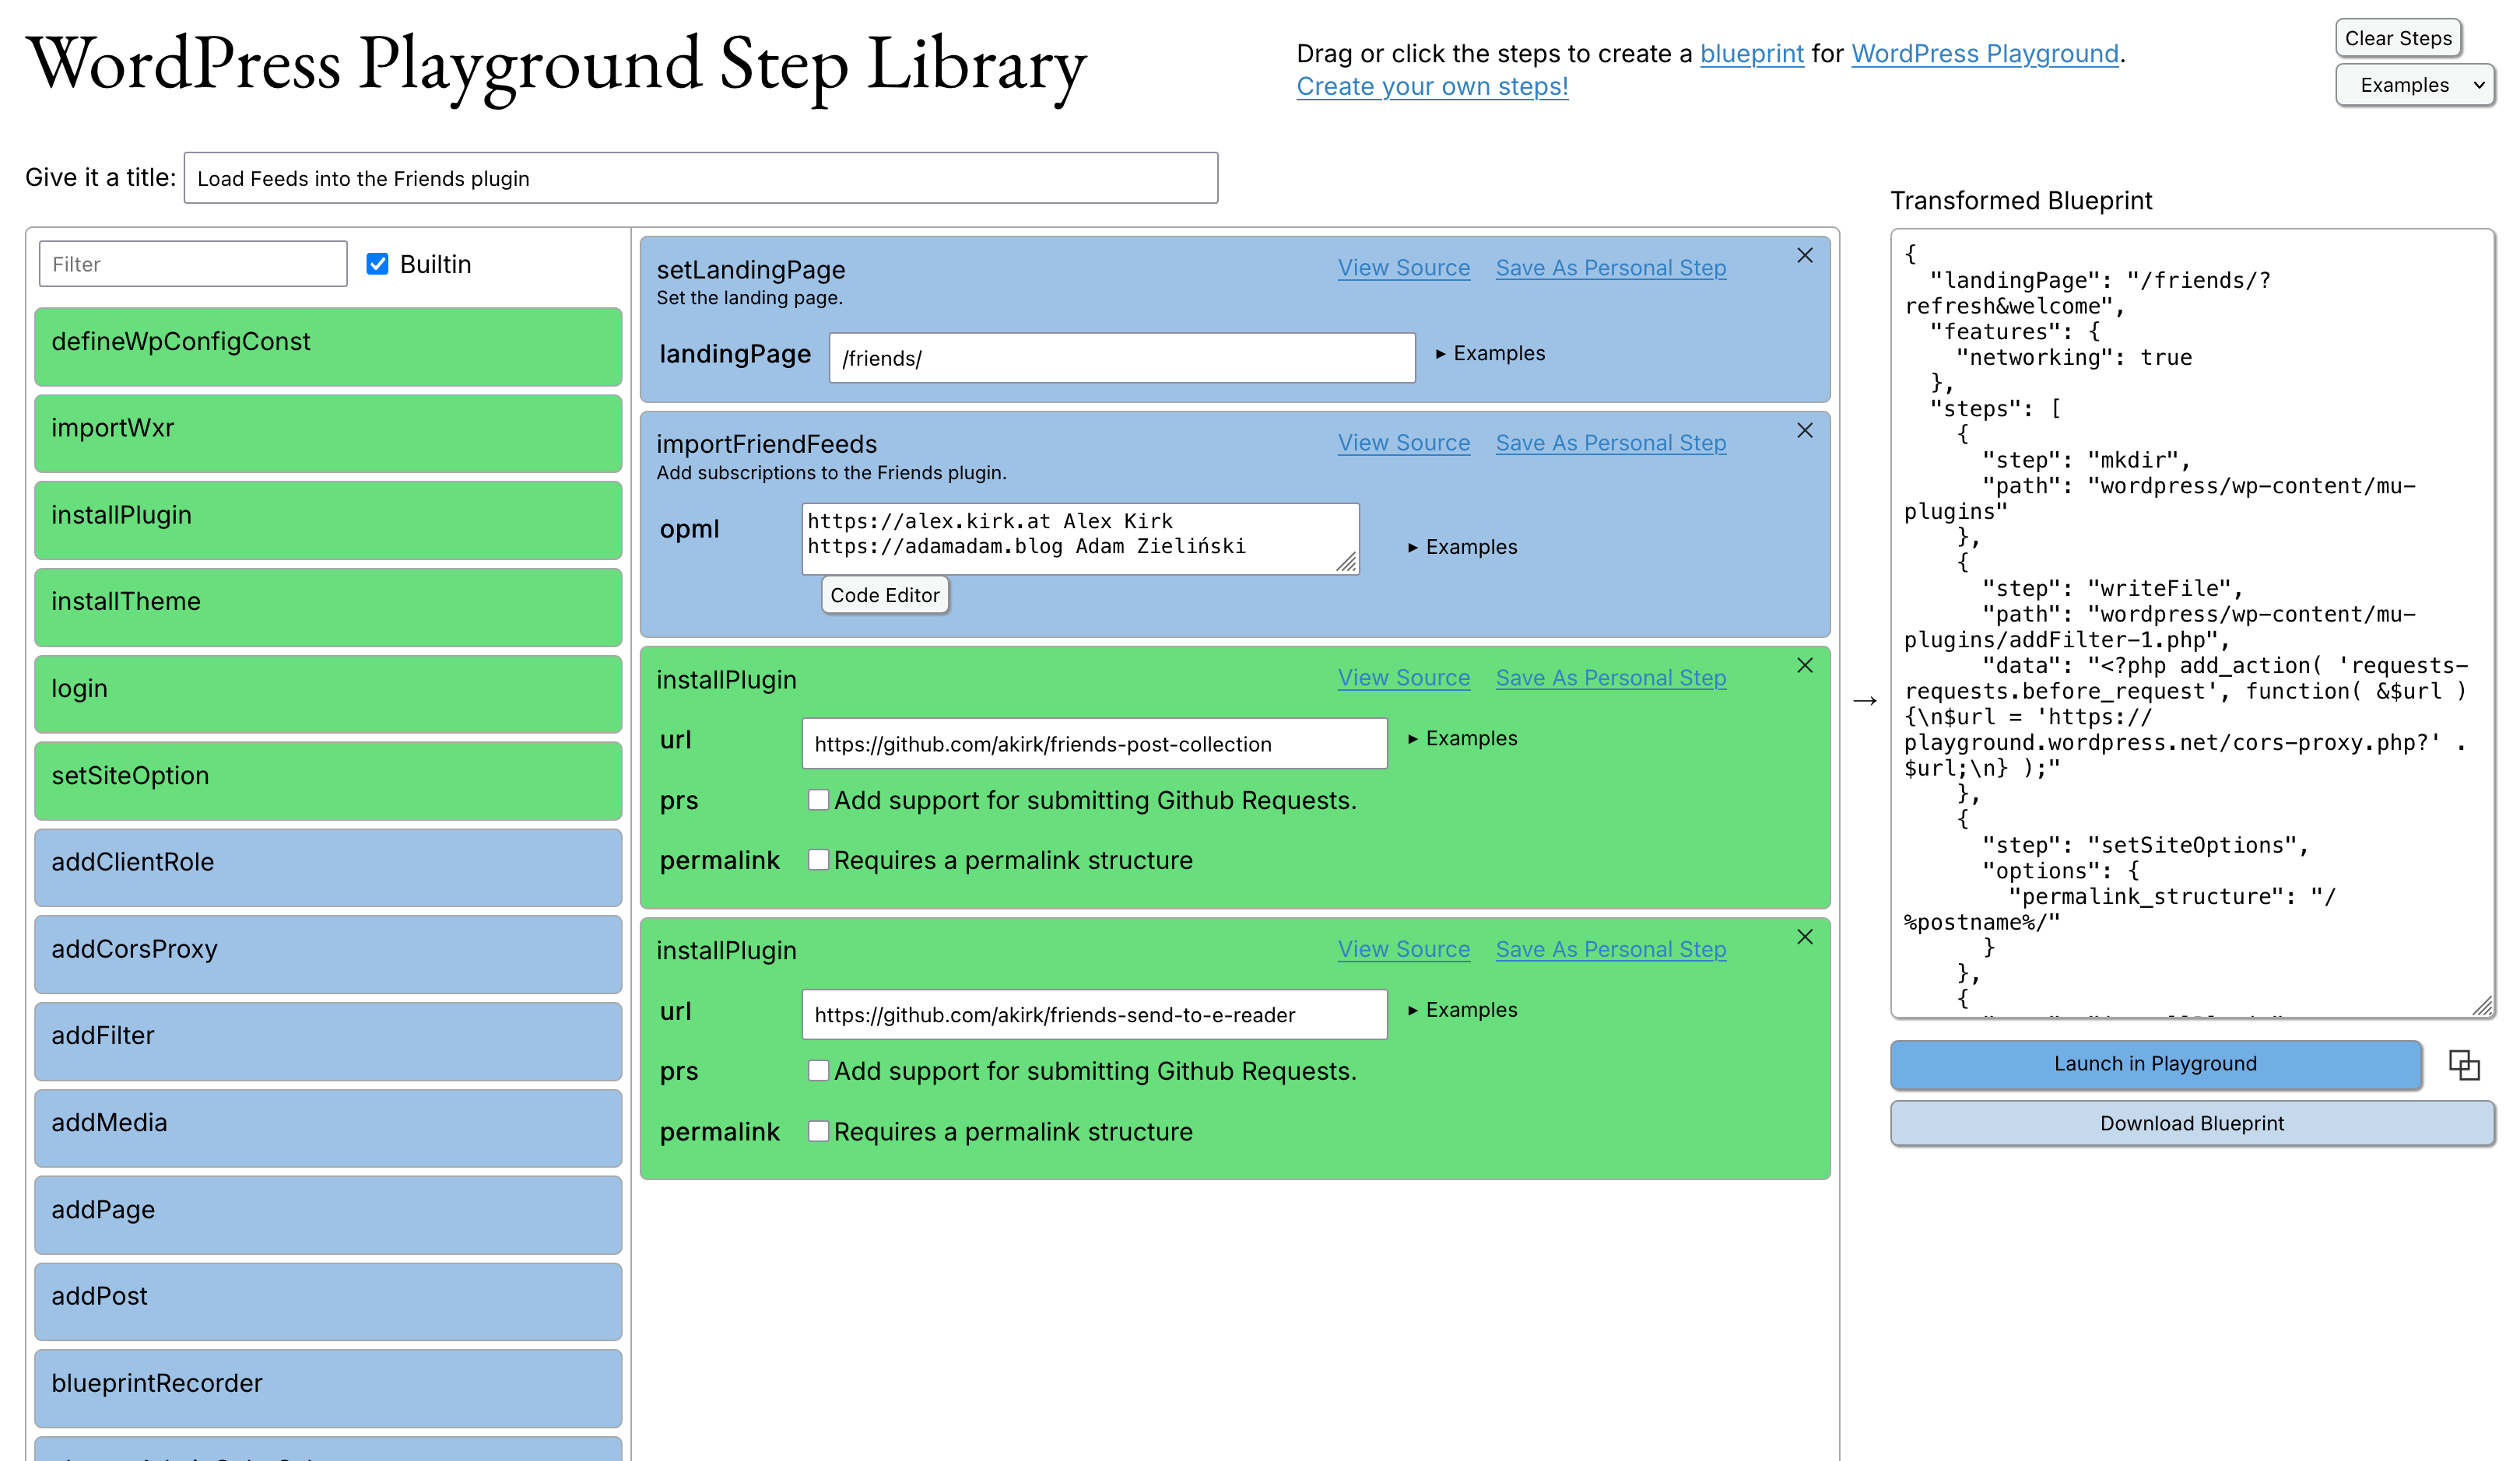Enable permalink checkbox for friends-send-to-e-reader plugin

pyautogui.click(x=818, y=1131)
